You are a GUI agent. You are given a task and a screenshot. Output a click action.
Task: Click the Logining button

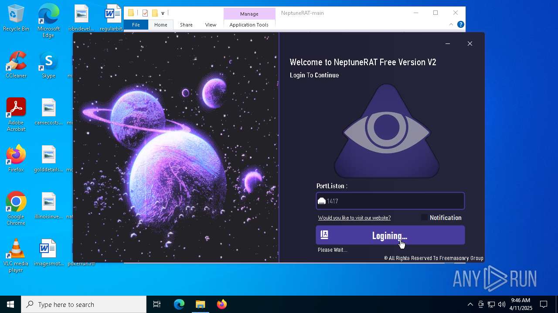point(390,235)
